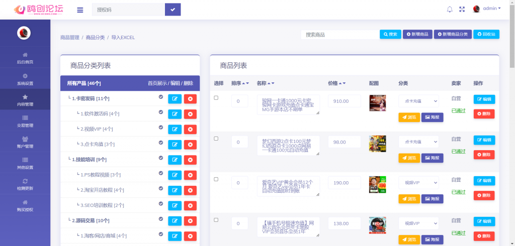This screenshot has width=515, height=246.
Task: Open 系统设置 in the sidebar
Action: pyautogui.click(x=25, y=79)
